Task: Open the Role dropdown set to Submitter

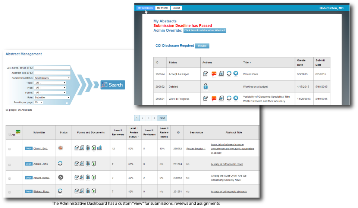Action: [52, 97]
